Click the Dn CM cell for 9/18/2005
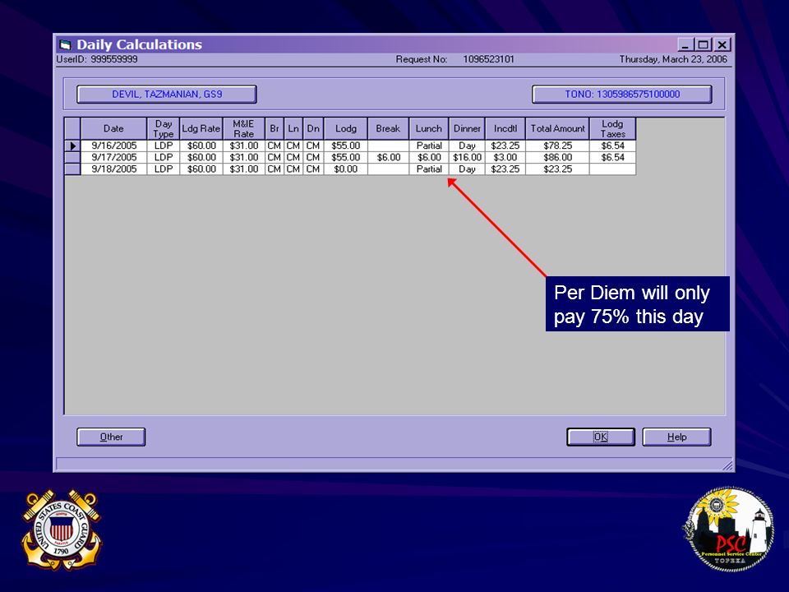 (313, 169)
